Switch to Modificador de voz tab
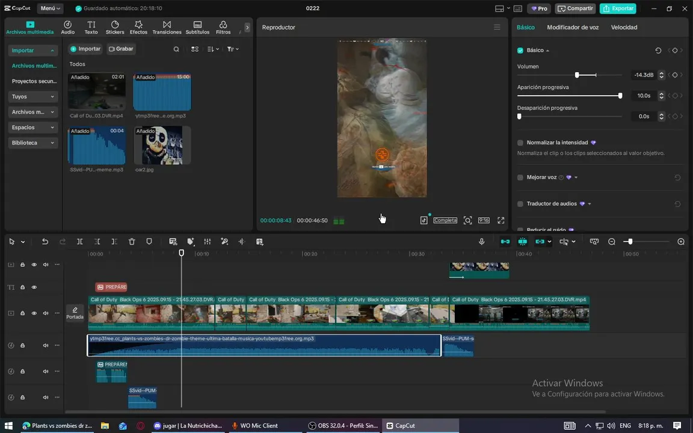 (x=573, y=28)
